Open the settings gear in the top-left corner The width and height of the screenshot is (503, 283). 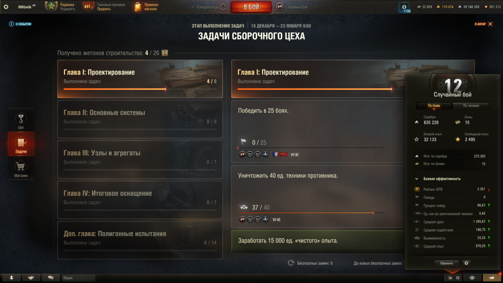(x=6, y=7)
